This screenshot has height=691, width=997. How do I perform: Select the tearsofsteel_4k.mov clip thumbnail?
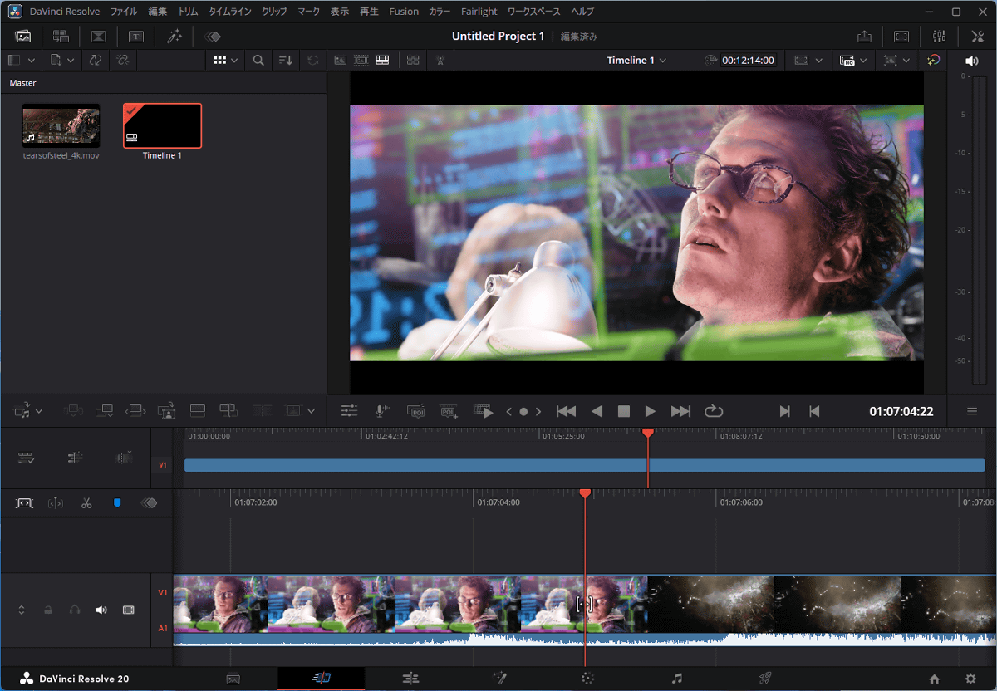61,125
